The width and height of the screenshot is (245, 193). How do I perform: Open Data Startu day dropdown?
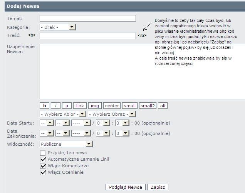47,123
